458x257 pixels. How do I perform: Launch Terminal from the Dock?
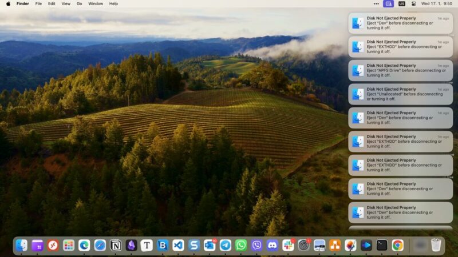point(382,246)
